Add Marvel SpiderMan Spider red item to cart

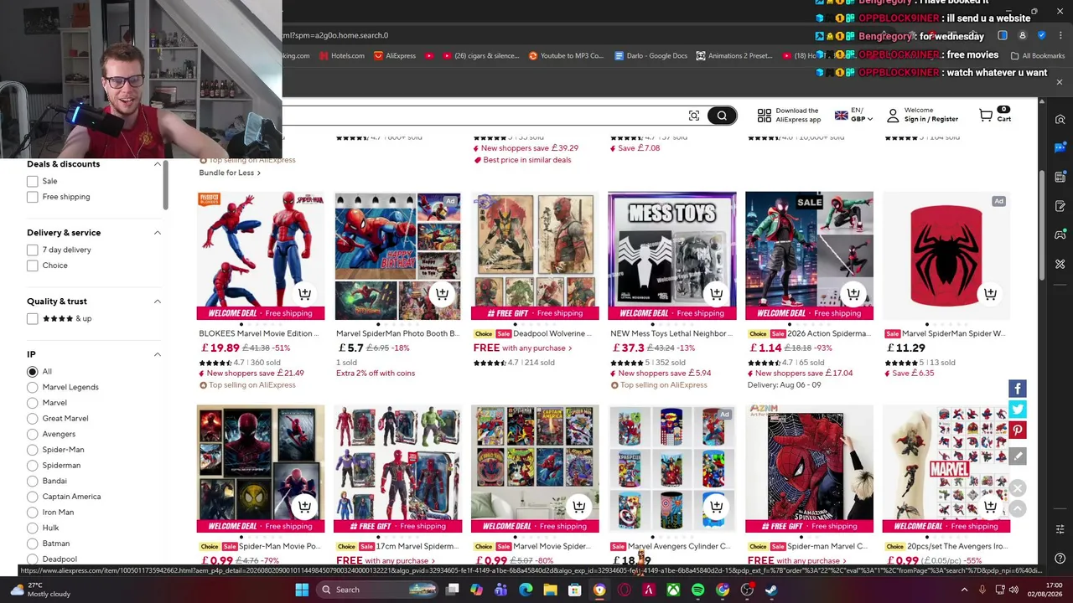pyautogui.click(x=990, y=294)
